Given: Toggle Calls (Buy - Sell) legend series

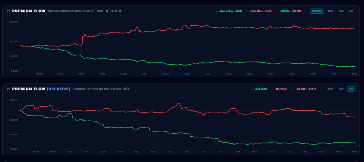Looking at the screenshot, I should (x=229, y=11).
